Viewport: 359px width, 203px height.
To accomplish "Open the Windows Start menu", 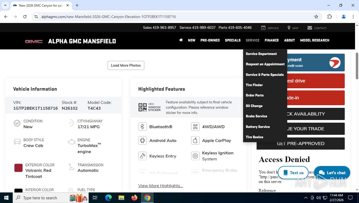I will point(6,198).
